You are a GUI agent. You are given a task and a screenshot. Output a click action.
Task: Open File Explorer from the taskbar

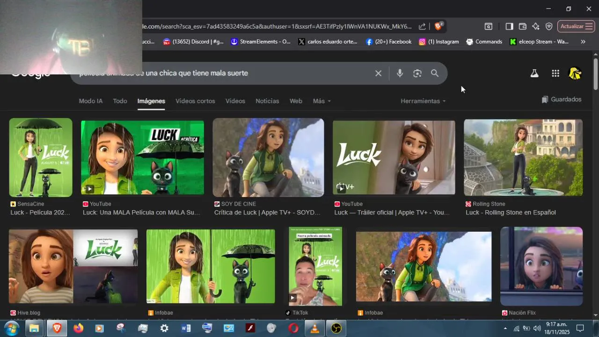click(34, 328)
